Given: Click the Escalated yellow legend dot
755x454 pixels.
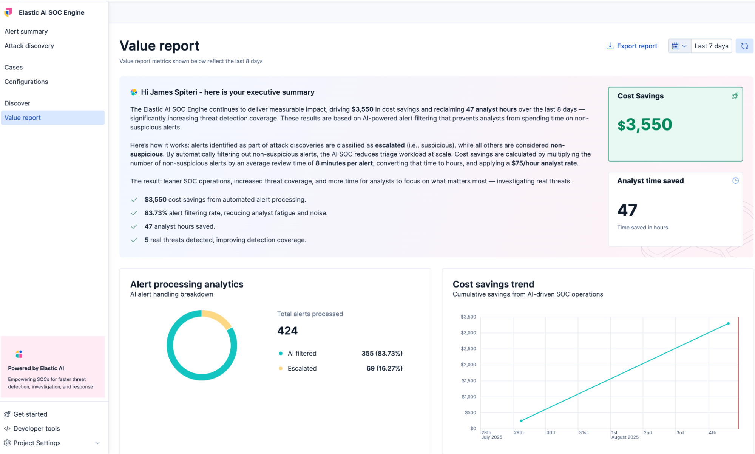Looking at the screenshot, I should coord(281,368).
